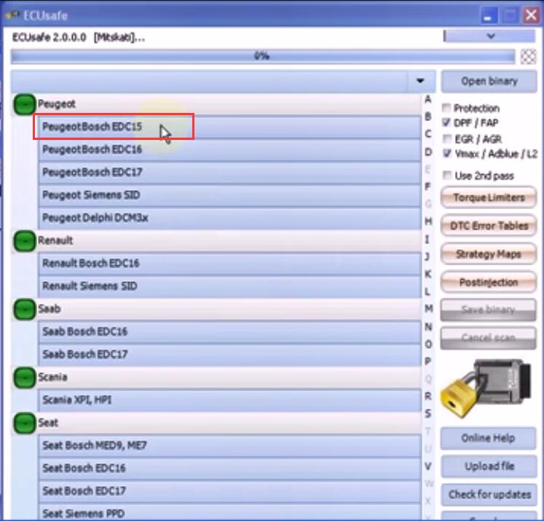Image resolution: width=544 pixels, height=521 pixels.
Task: Open Torque Limiters
Action: [x=489, y=197]
